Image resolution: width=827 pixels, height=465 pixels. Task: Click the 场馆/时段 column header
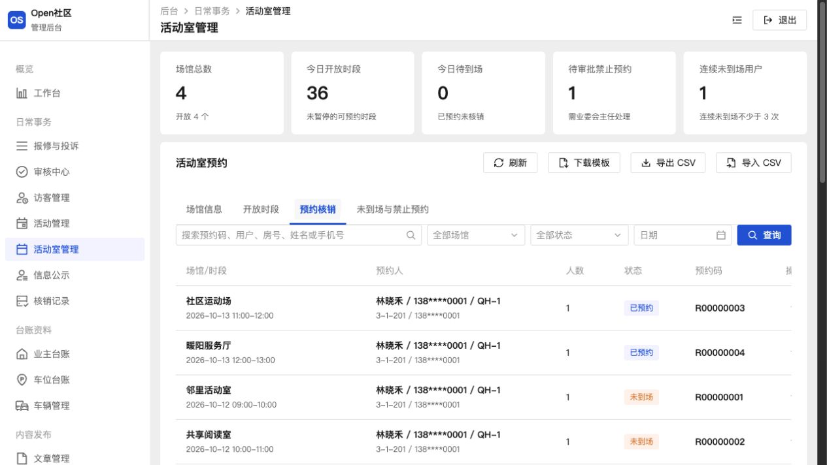207,270
